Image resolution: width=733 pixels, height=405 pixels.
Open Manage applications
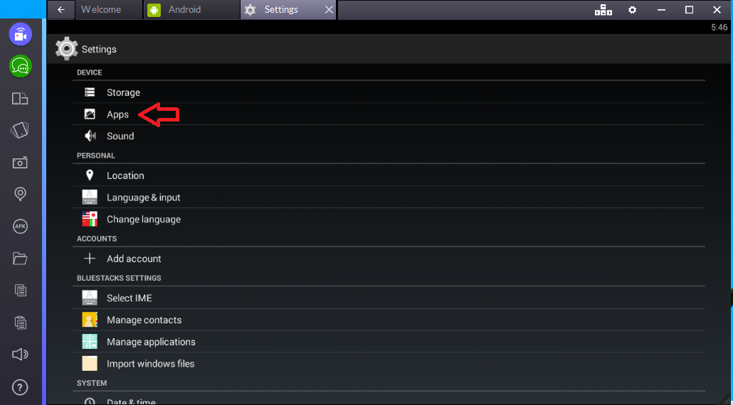389,342
